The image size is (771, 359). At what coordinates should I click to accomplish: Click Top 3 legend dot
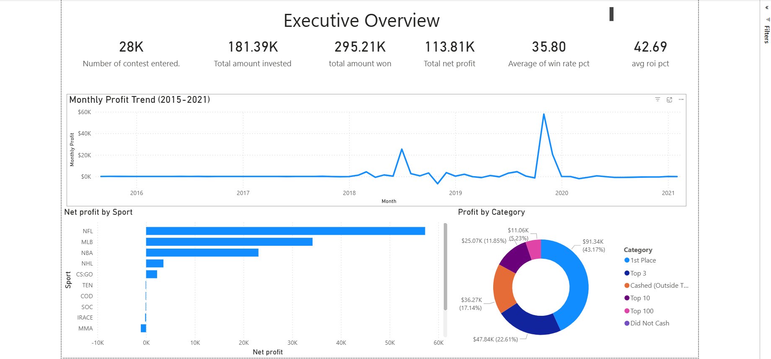(627, 273)
